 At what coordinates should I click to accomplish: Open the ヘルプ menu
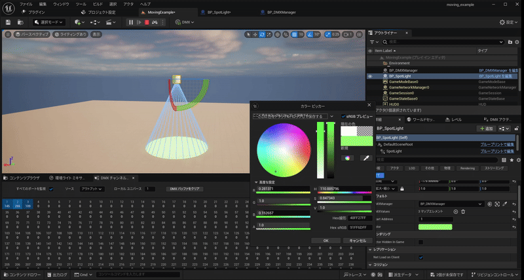pos(145,5)
